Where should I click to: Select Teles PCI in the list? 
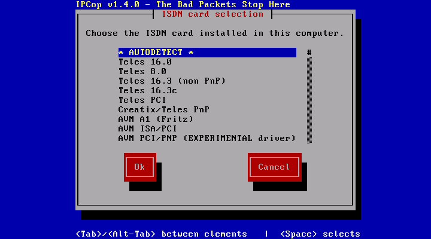(207, 100)
